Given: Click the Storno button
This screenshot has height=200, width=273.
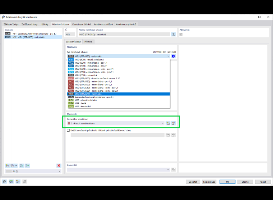Looking at the screenshot, I should click(x=245, y=182).
